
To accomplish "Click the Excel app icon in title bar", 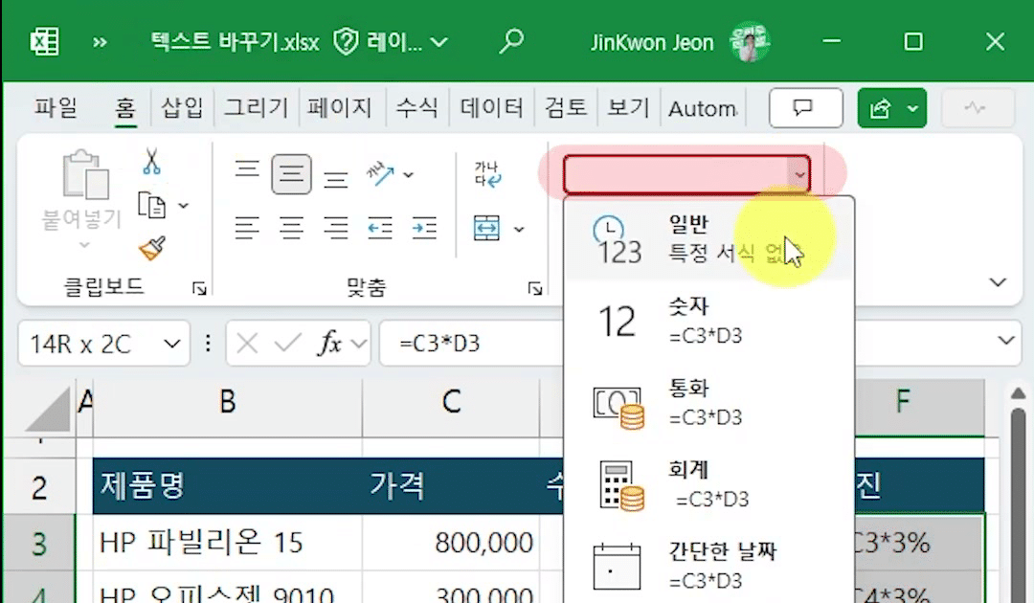I will tap(45, 43).
